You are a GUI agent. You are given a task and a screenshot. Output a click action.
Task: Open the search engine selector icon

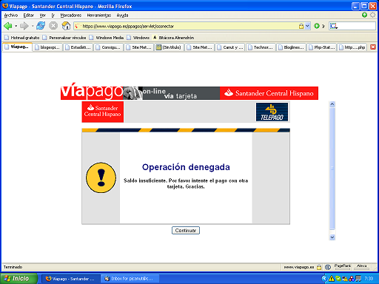click(334, 26)
